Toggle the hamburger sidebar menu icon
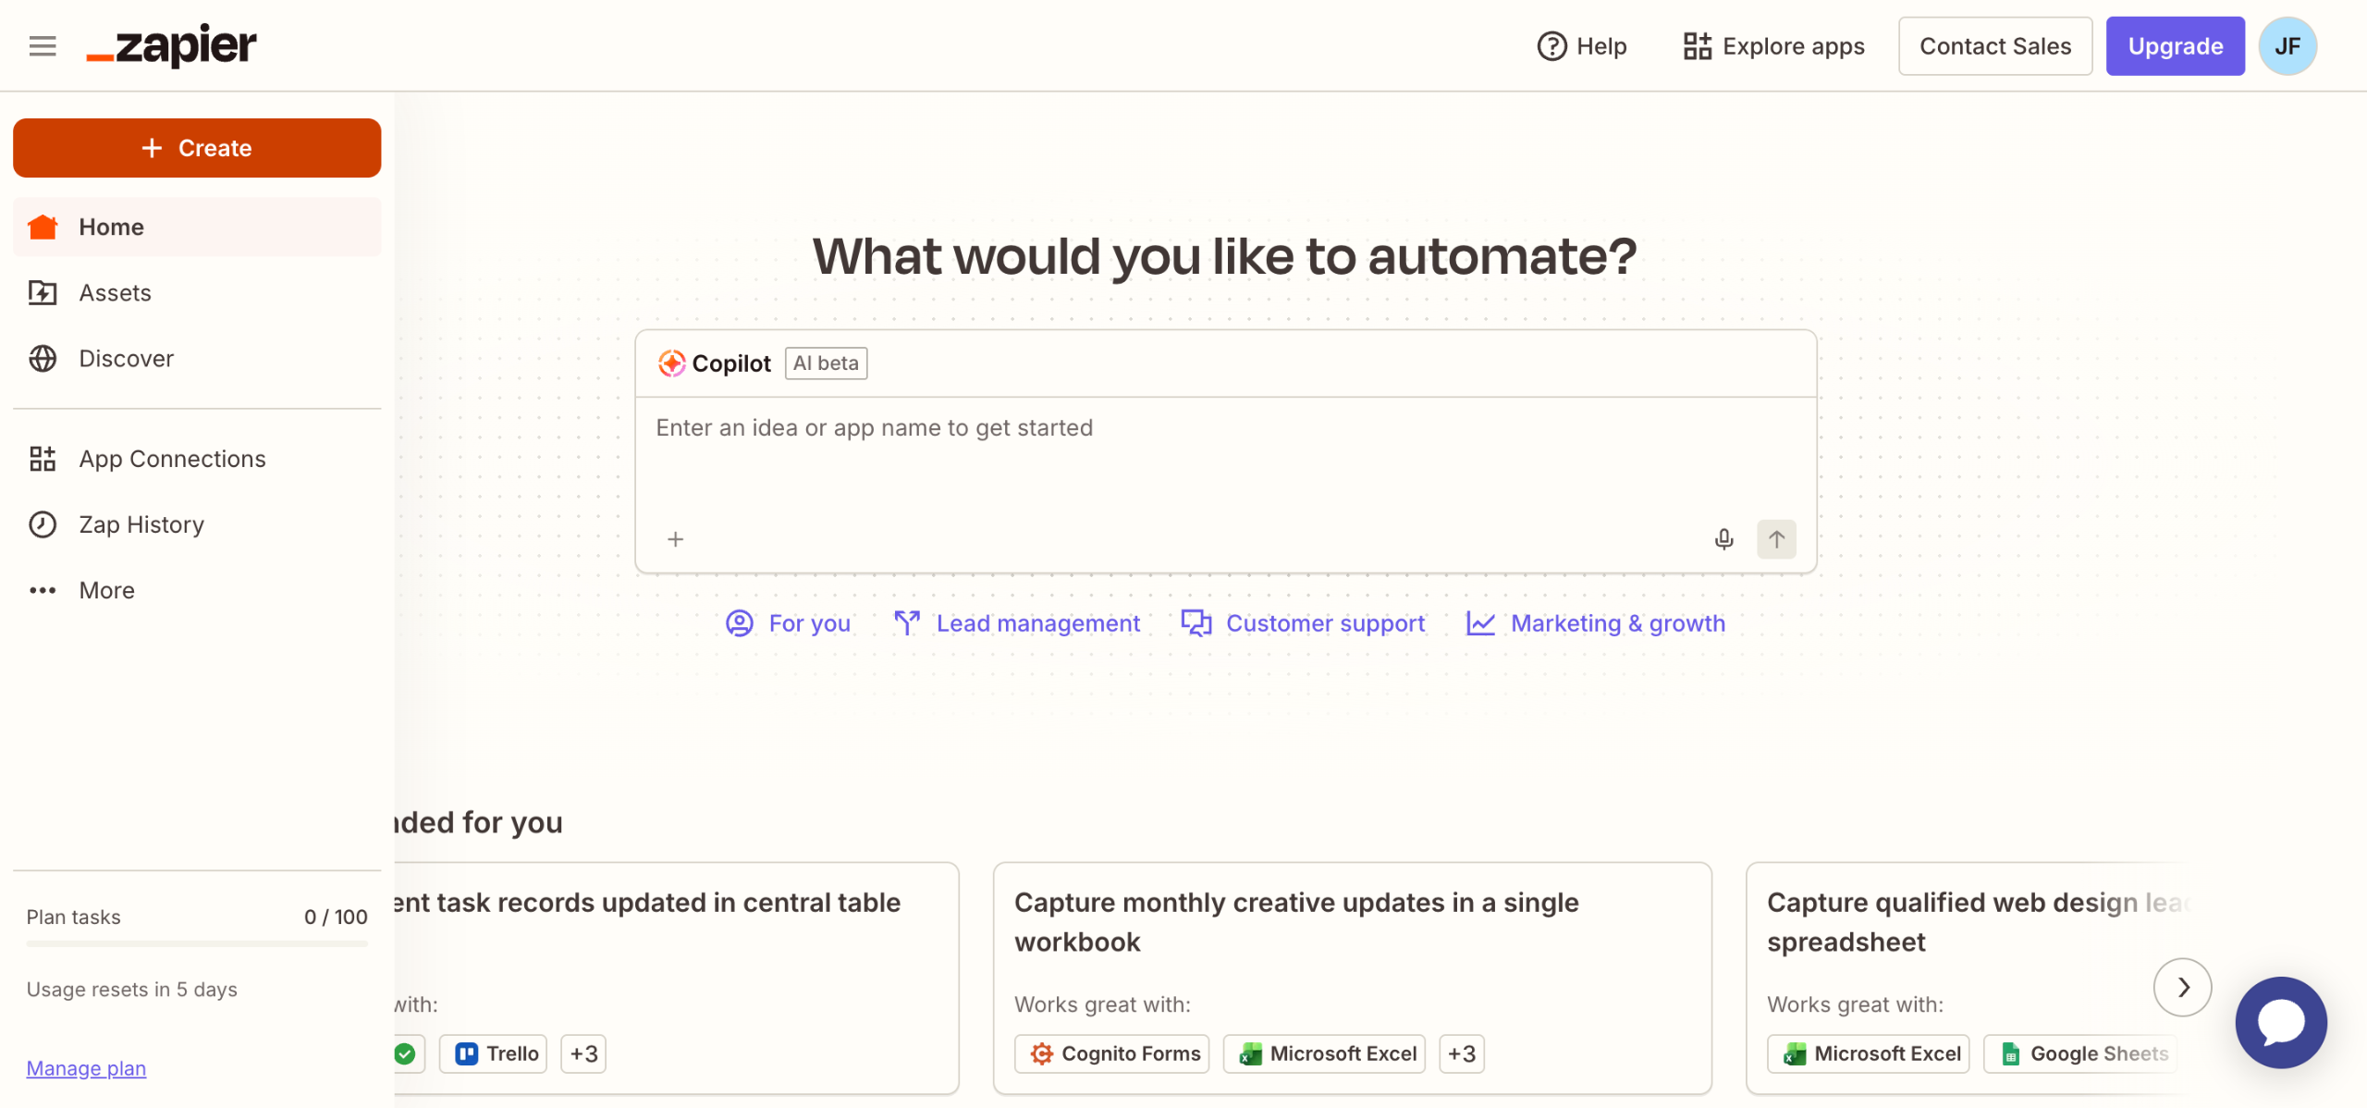The height and width of the screenshot is (1108, 2367). 43,45
